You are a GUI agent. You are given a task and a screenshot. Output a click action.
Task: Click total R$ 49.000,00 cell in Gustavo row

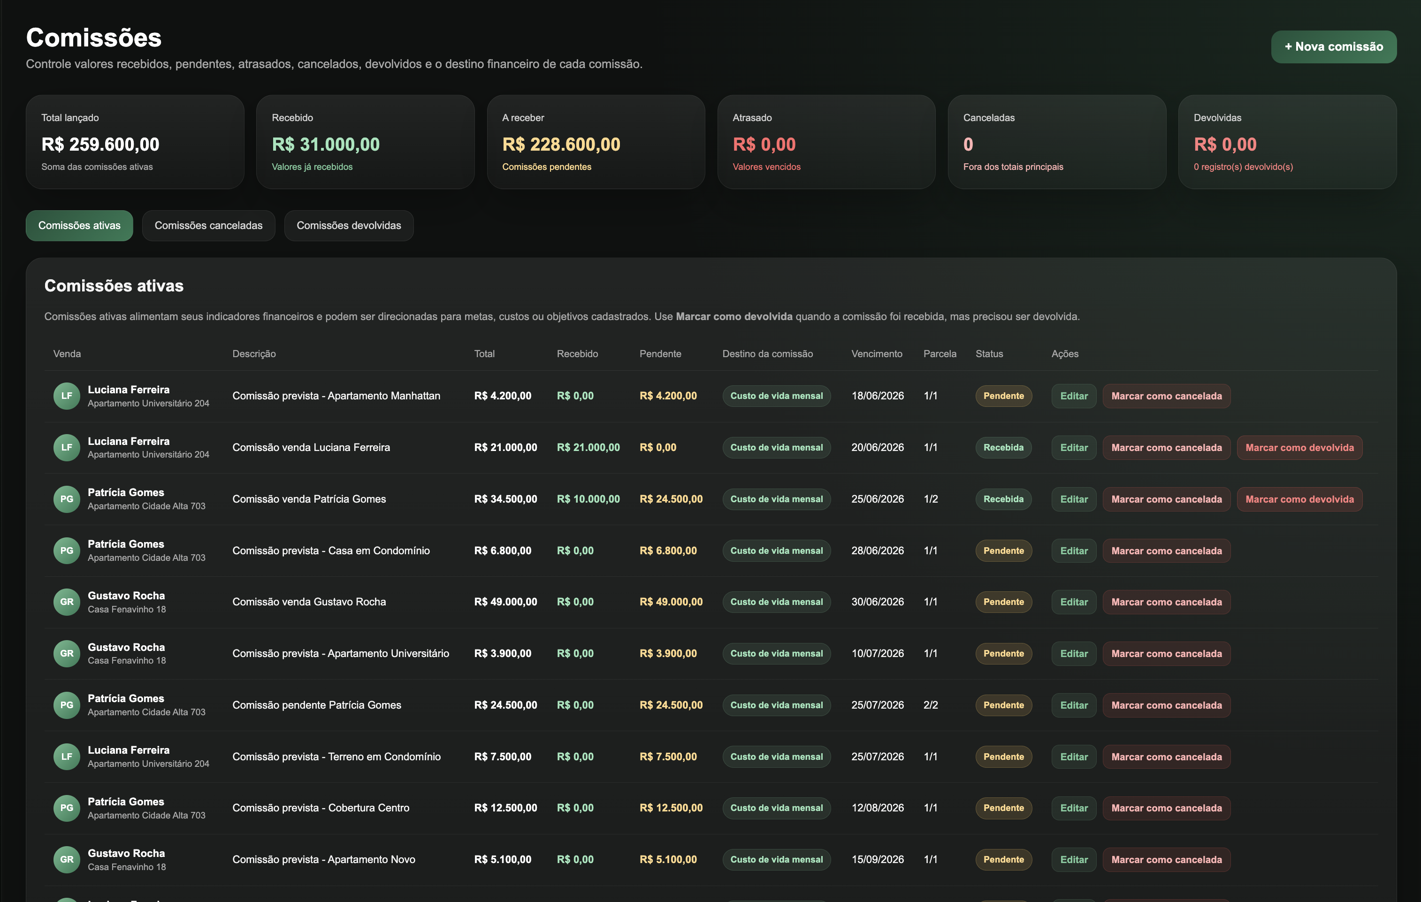505,602
